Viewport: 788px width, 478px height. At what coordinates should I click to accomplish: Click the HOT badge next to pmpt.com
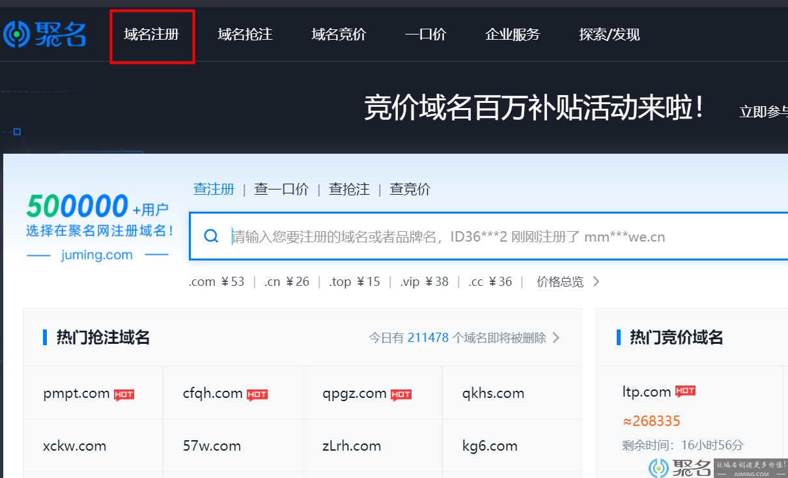click(124, 394)
